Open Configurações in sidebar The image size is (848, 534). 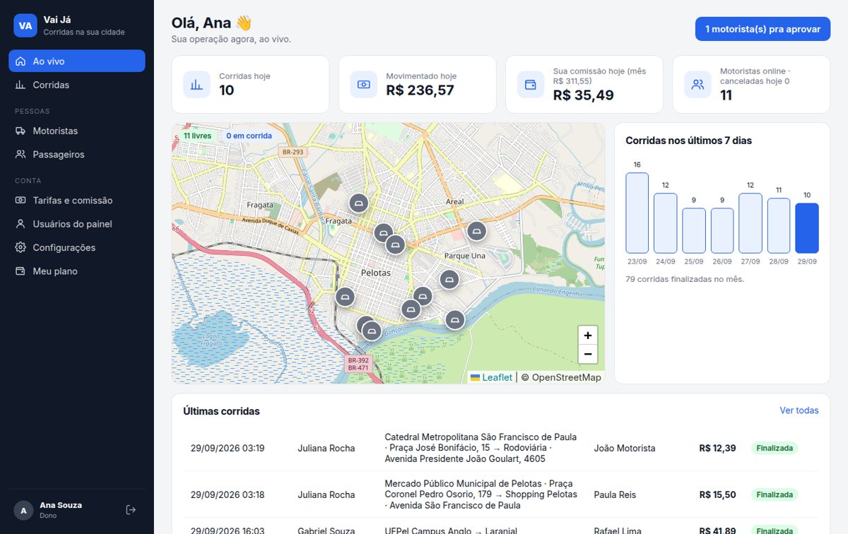[x=77, y=247]
